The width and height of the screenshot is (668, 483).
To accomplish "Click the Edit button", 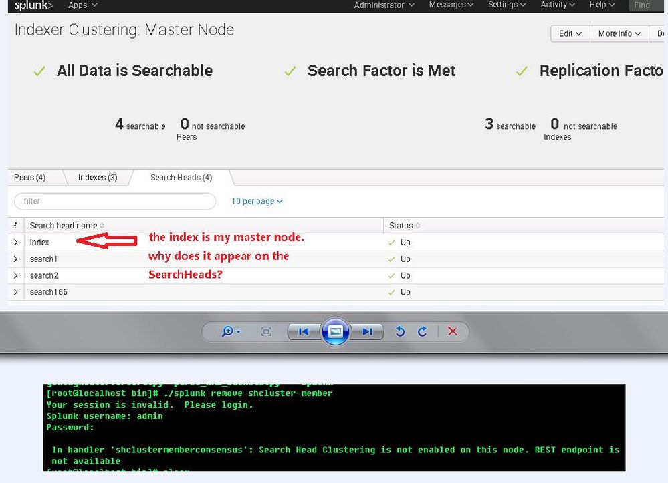I will pos(570,33).
